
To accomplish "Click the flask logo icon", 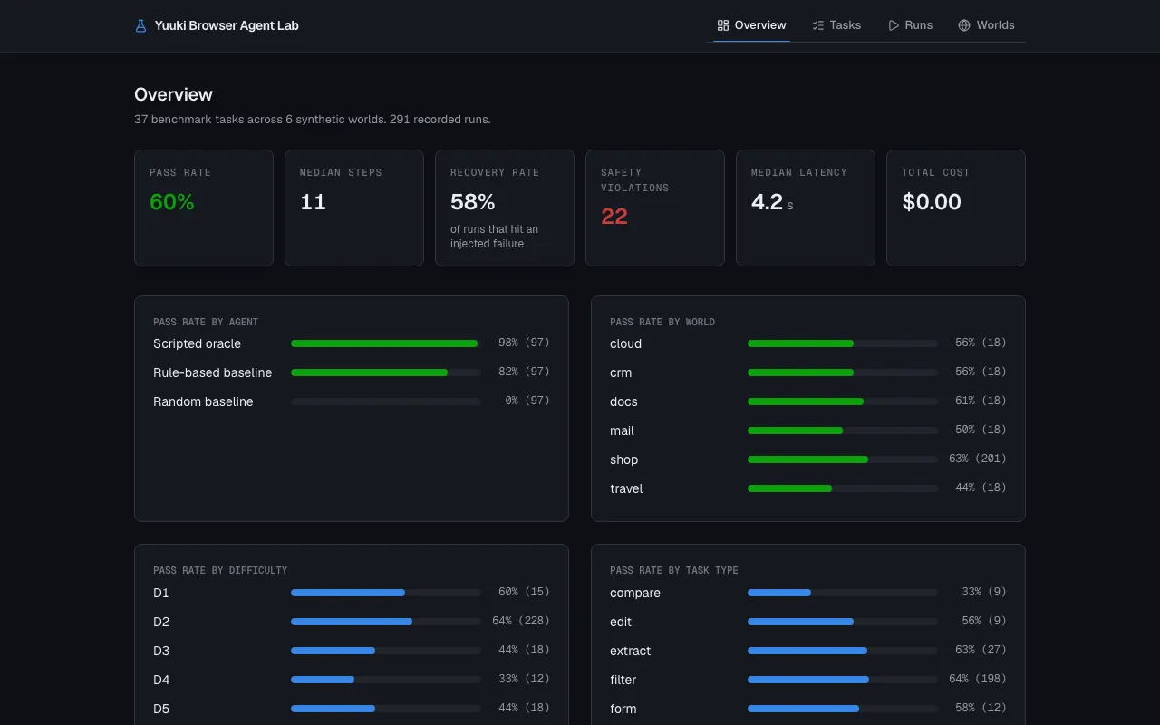I will pyautogui.click(x=140, y=25).
